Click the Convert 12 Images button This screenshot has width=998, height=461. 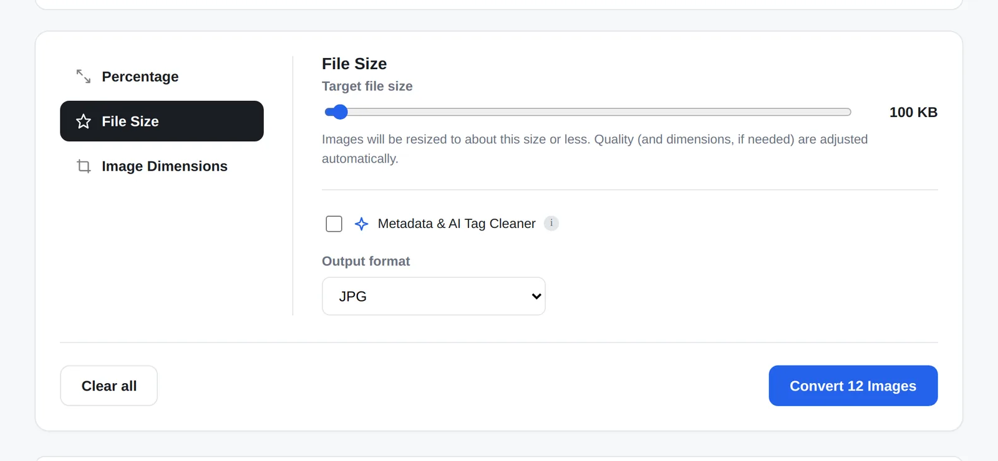(853, 386)
